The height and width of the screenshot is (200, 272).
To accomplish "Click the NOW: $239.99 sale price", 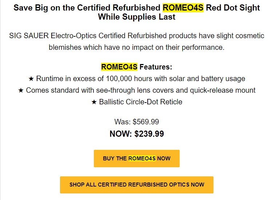I will point(136,134).
